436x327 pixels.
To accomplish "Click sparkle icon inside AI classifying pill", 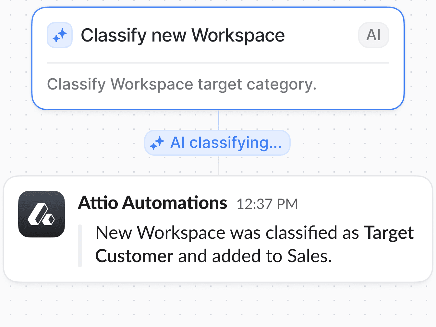I will coord(157,143).
